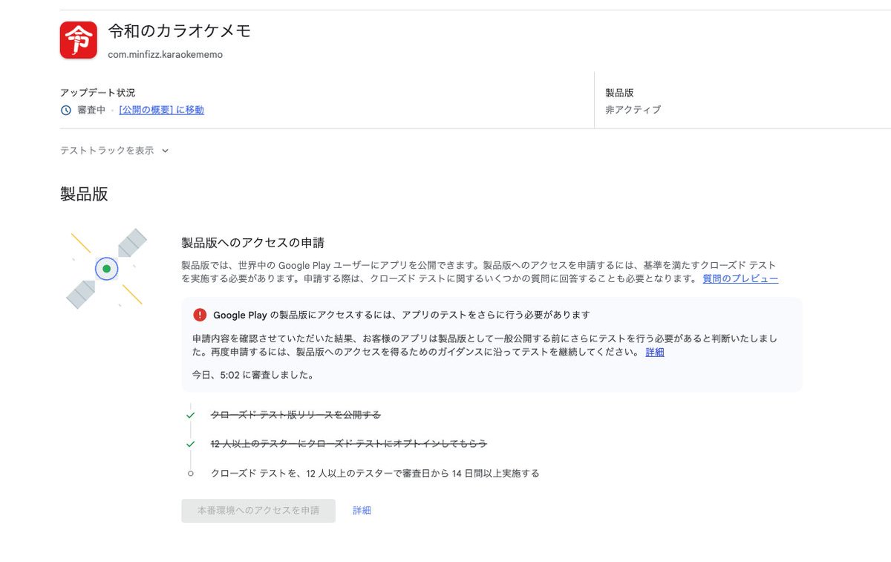Viewport: 891px width, 562px height.
Task: Click green checkmark beside クローズド テスト版リリース step
Action: coord(191,415)
